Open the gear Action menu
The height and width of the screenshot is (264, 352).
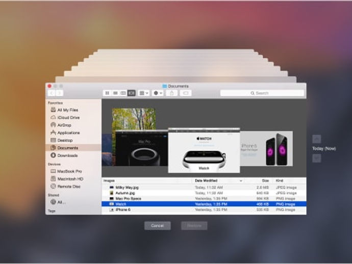click(x=158, y=93)
